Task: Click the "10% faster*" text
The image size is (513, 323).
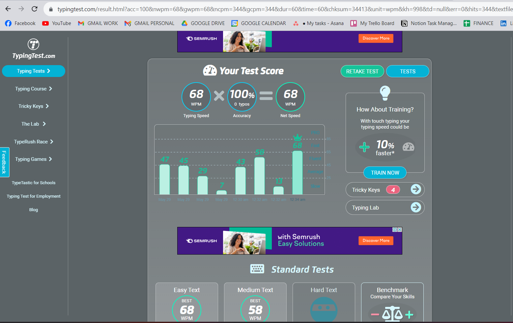Action: [x=385, y=148]
